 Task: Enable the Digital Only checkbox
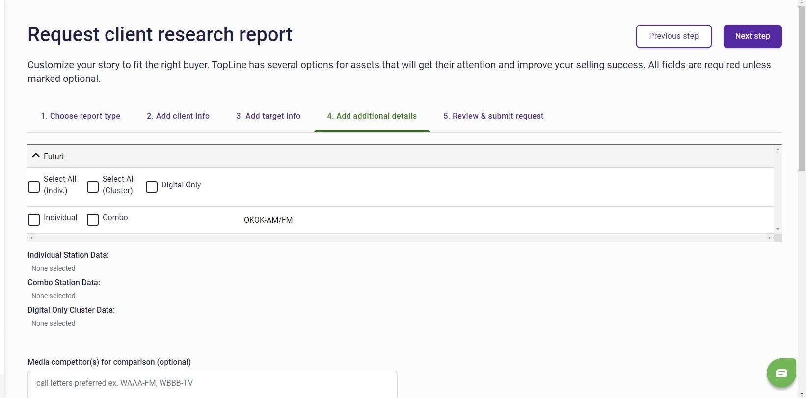tap(152, 187)
